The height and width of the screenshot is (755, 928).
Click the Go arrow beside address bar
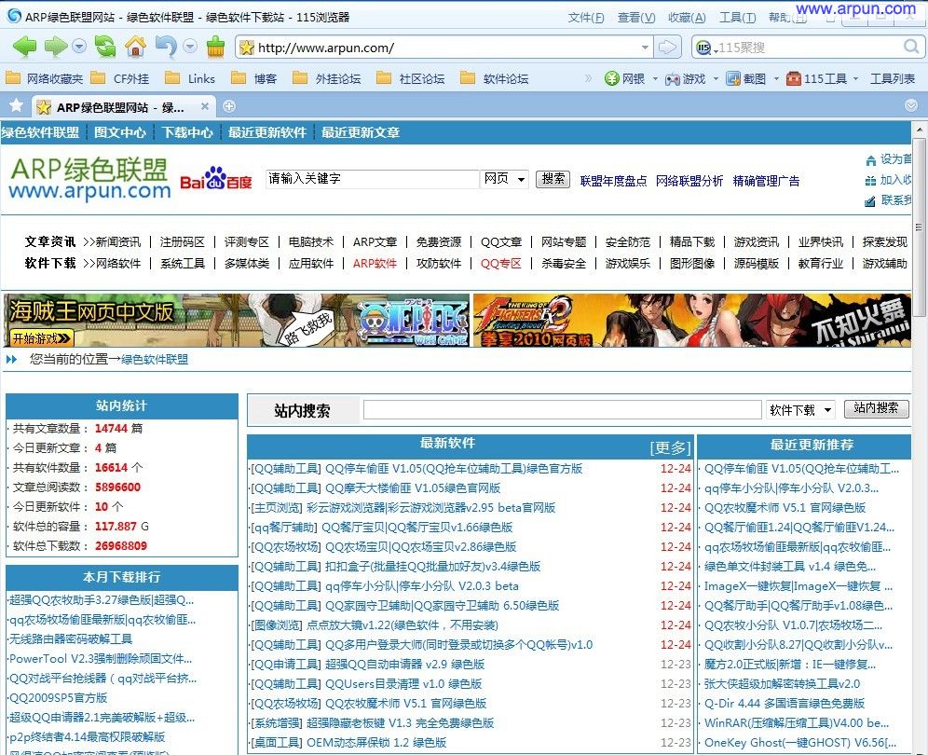667,48
